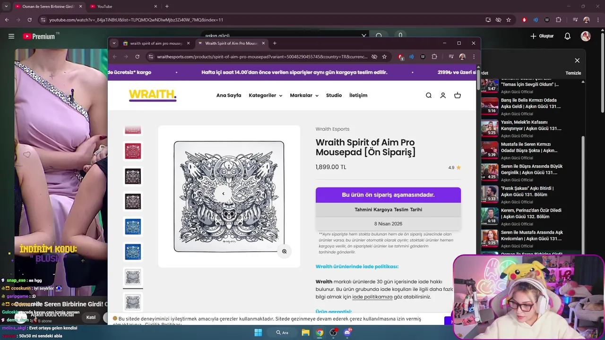This screenshot has height=340, width=605.
Task: Select the first dark brown mousepad thumbnail
Action: tap(133, 176)
